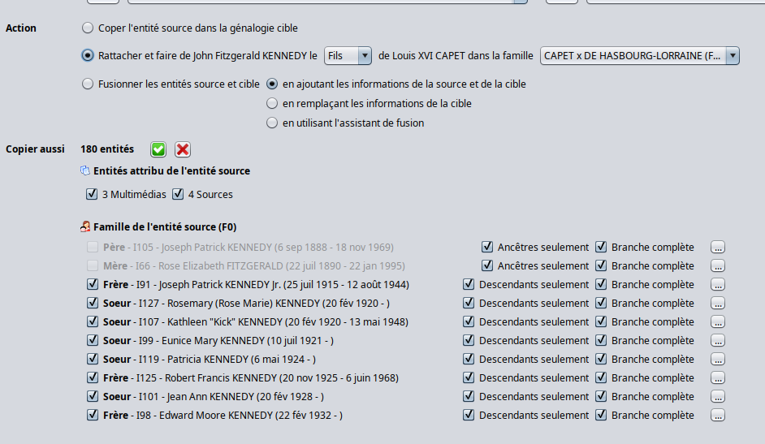765x444 pixels.
Task: Open ellipsis options for Mère Rose Elizabeth FITZGERALD
Action: (x=717, y=266)
